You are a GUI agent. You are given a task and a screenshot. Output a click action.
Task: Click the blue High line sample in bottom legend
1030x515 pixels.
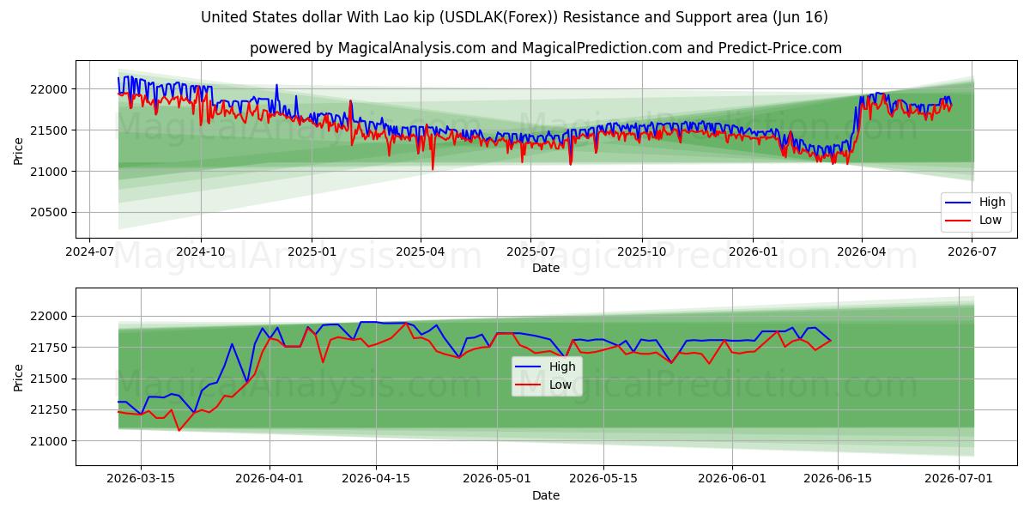tap(529, 367)
